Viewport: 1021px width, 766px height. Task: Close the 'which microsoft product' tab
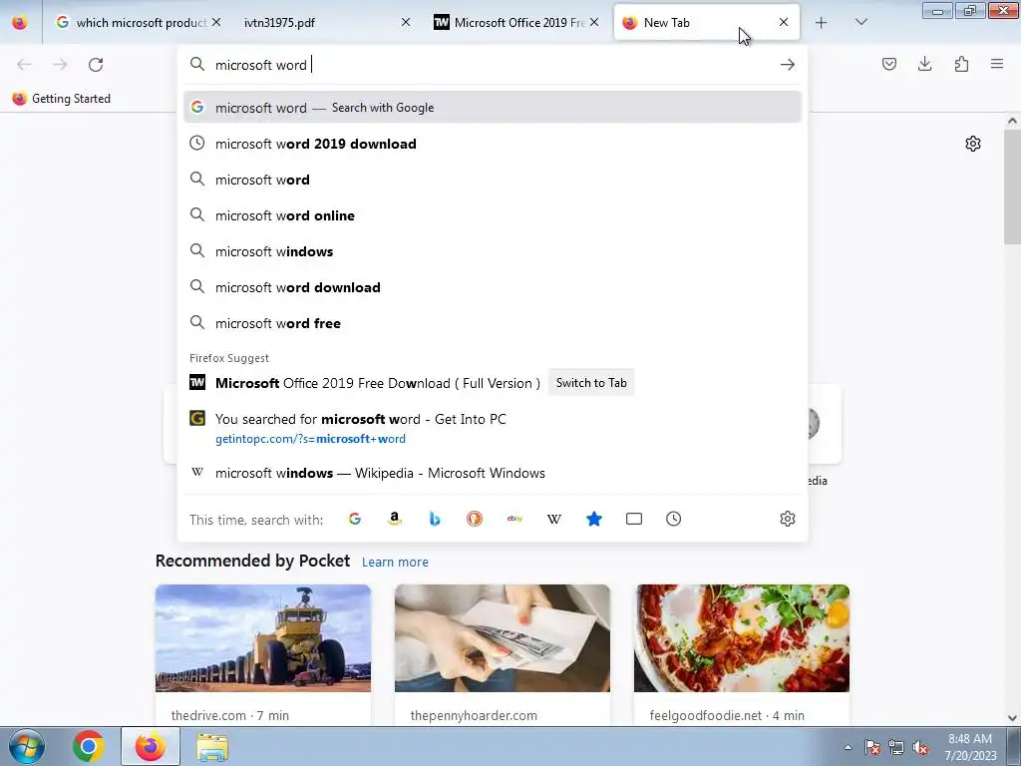(x=216, y=22)
